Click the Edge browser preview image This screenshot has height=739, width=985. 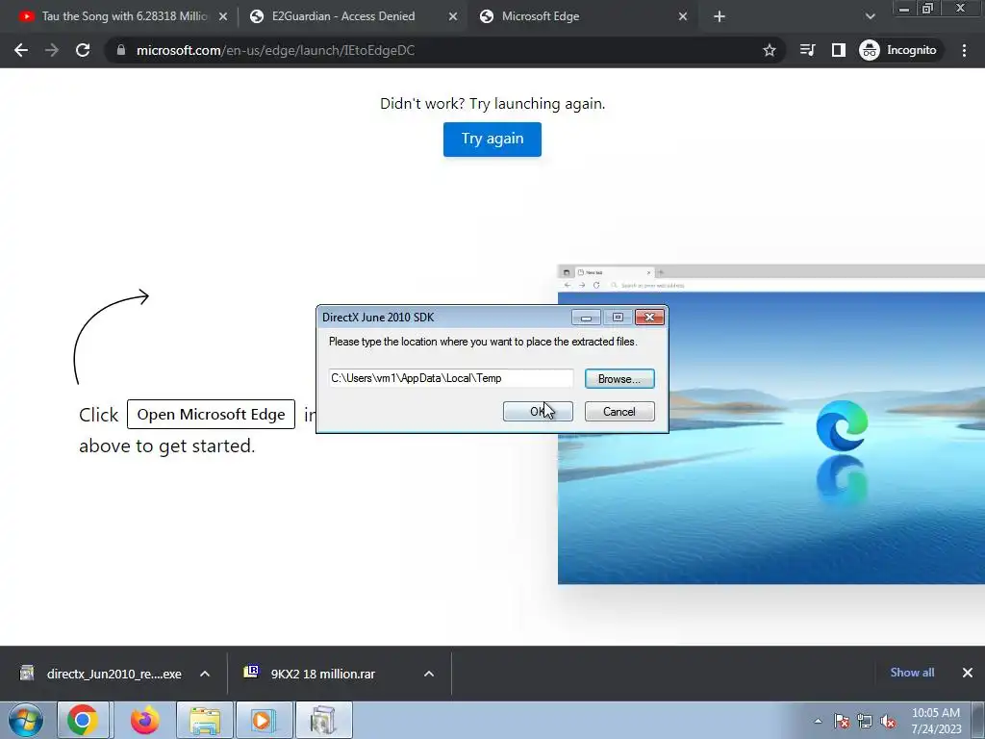click(x=771, y=424)
